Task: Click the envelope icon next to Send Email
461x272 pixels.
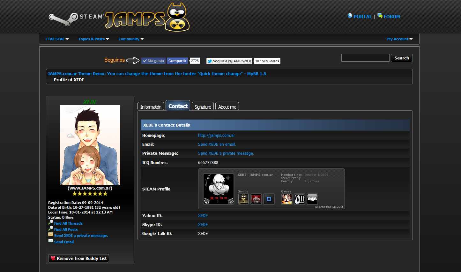Action: pos(51,241)
